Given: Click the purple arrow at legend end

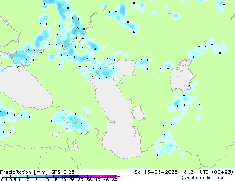Looking at the screenshot, I should click(118, 176).
